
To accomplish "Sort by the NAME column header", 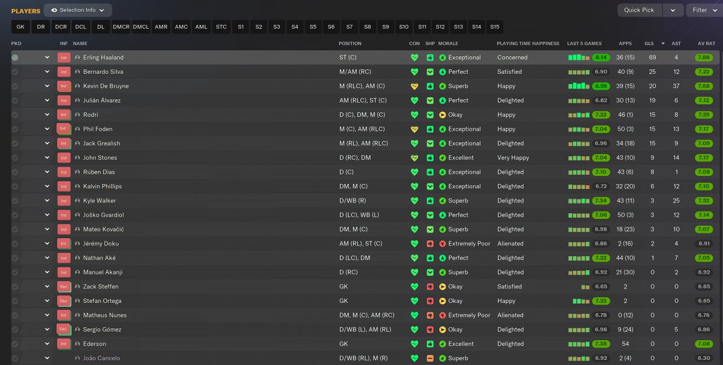I will pyautogui.click(x=80, y=43).
